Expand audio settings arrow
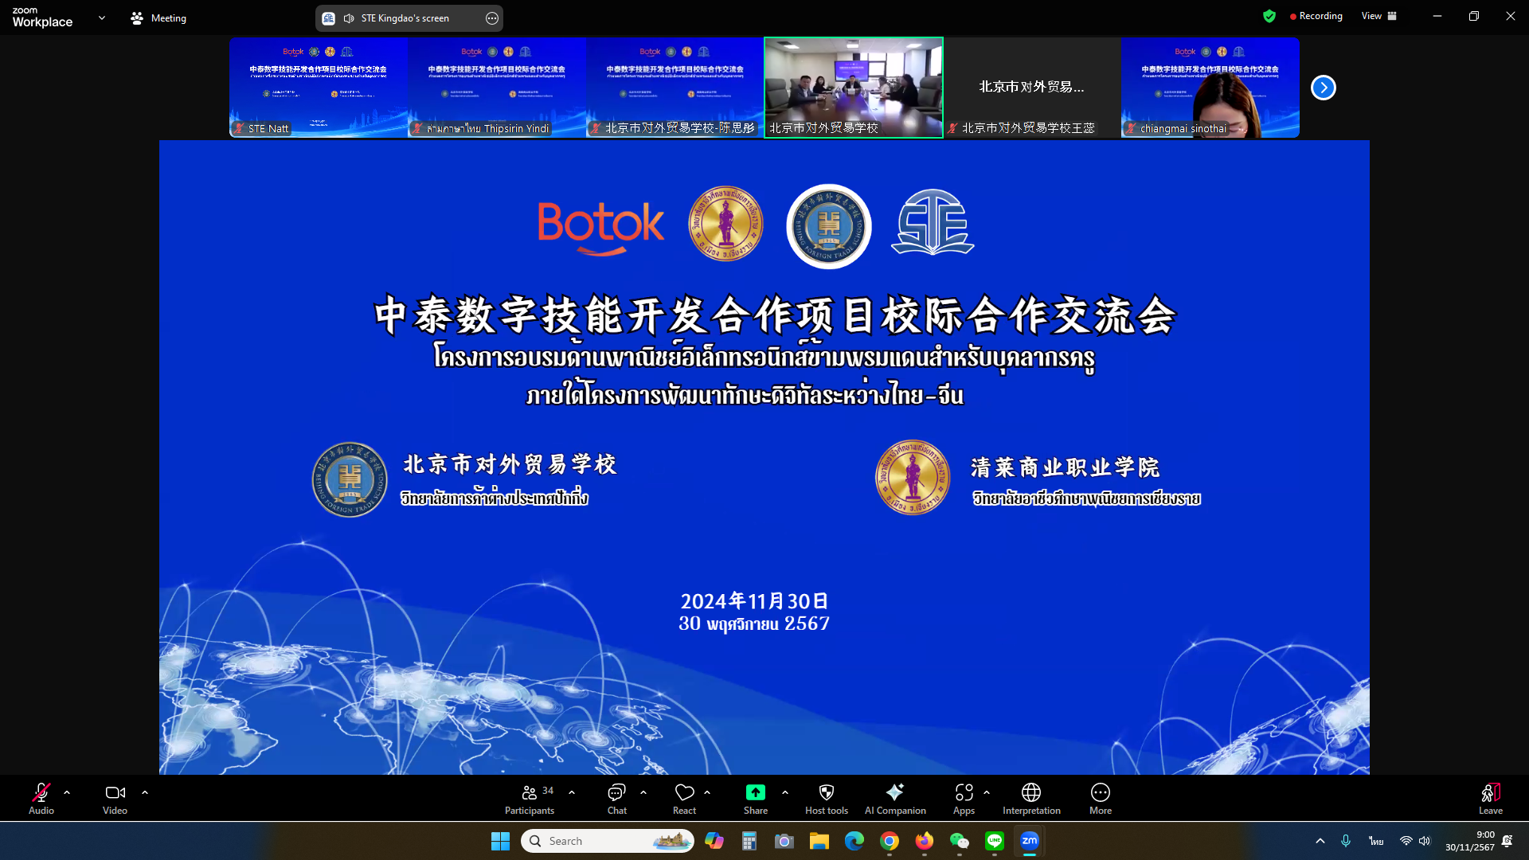 click(67, 792)
